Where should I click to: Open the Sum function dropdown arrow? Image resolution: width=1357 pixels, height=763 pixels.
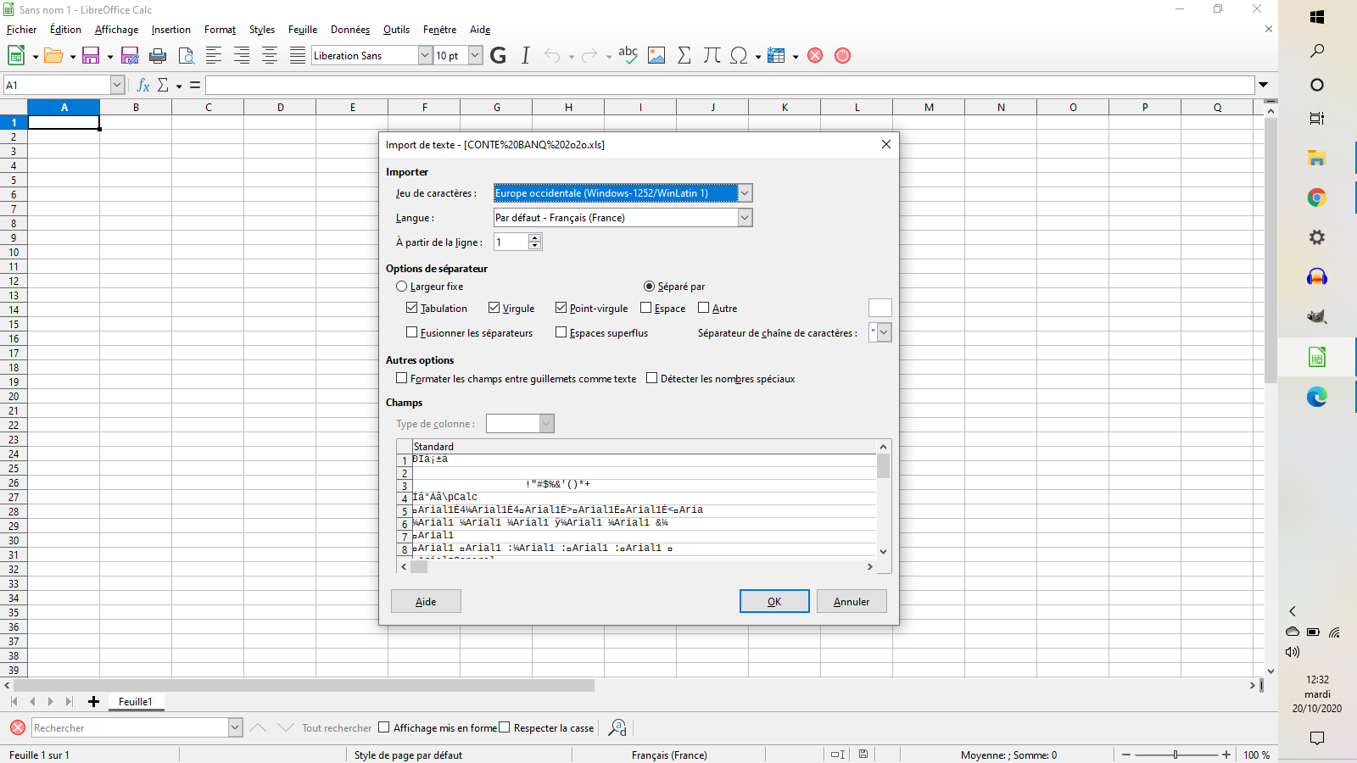click(179, 86)
